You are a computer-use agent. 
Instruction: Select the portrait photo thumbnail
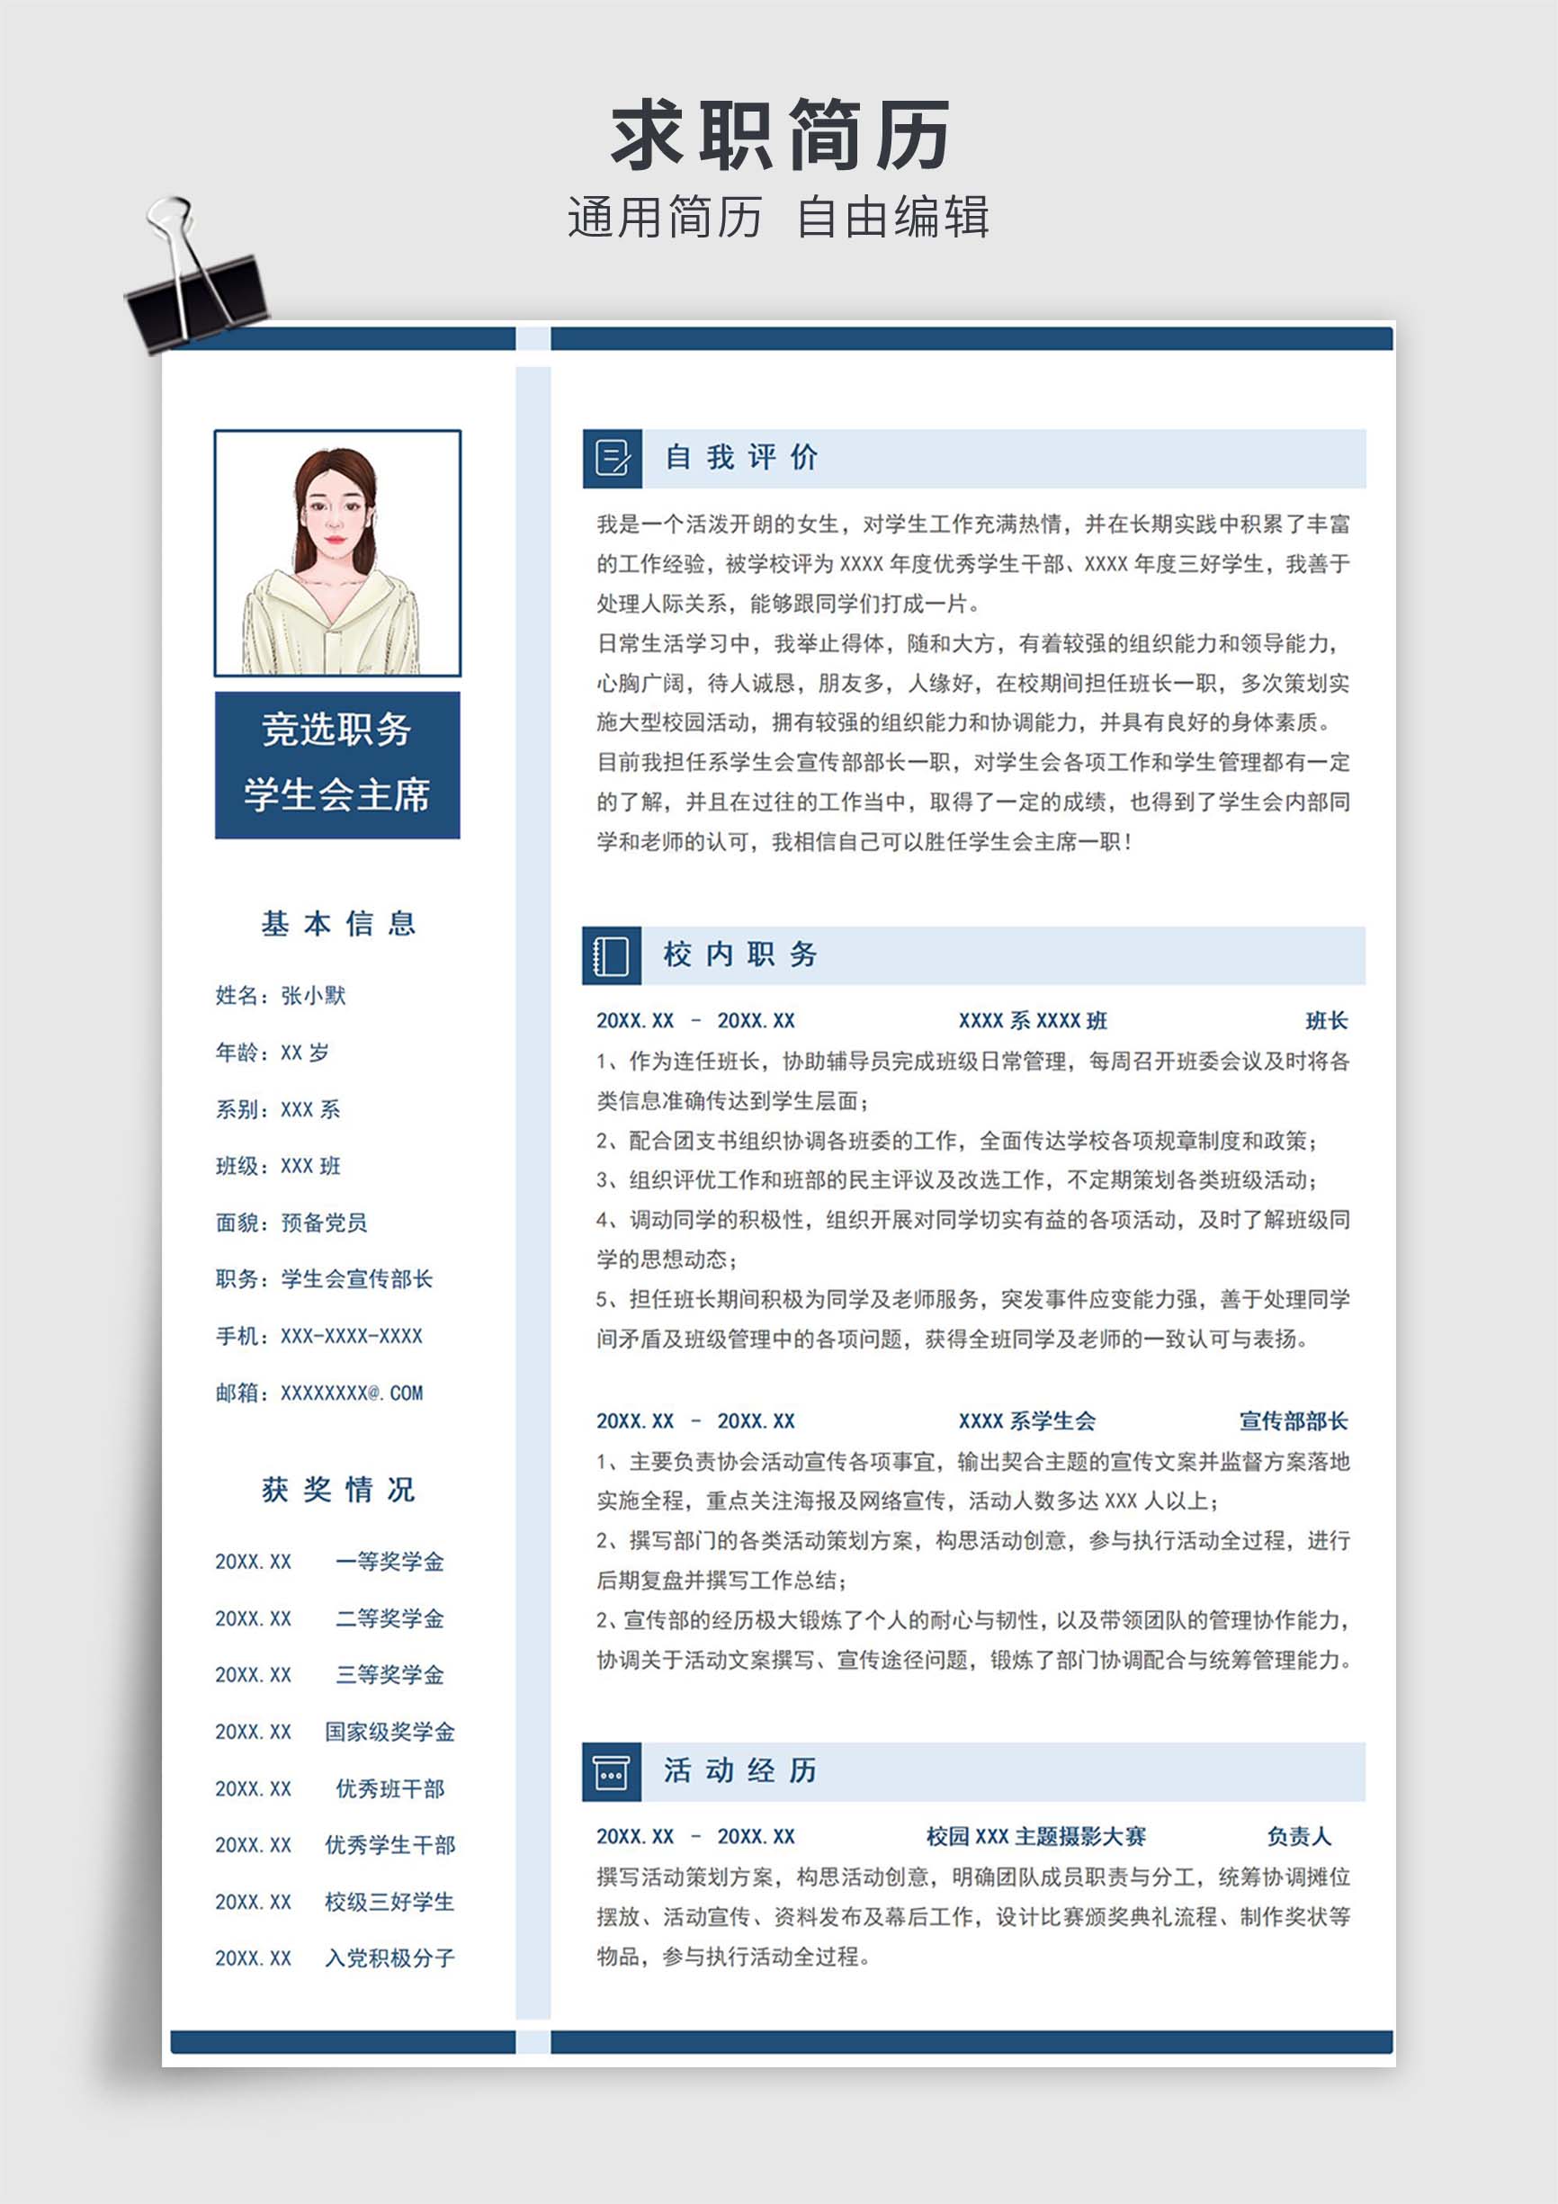[x=337, y=553]
